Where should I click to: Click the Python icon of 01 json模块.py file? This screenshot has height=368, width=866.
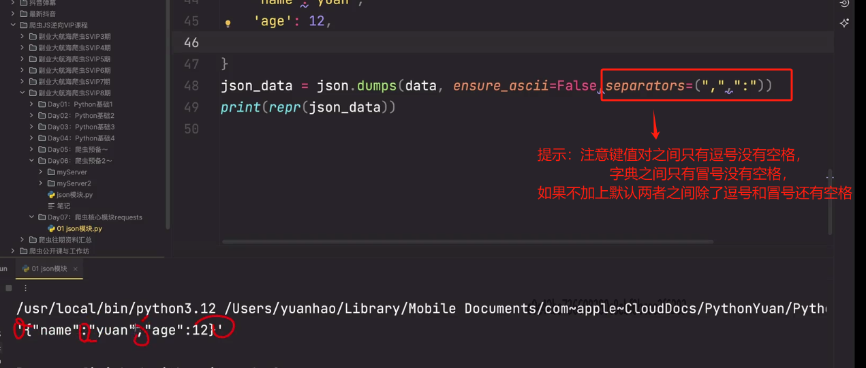[x=51, y=229]
